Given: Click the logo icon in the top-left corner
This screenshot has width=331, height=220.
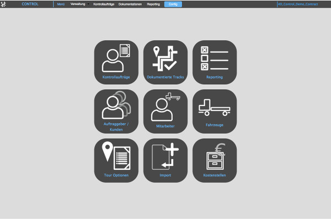Looking at the screenshot, I should [3, 4].
